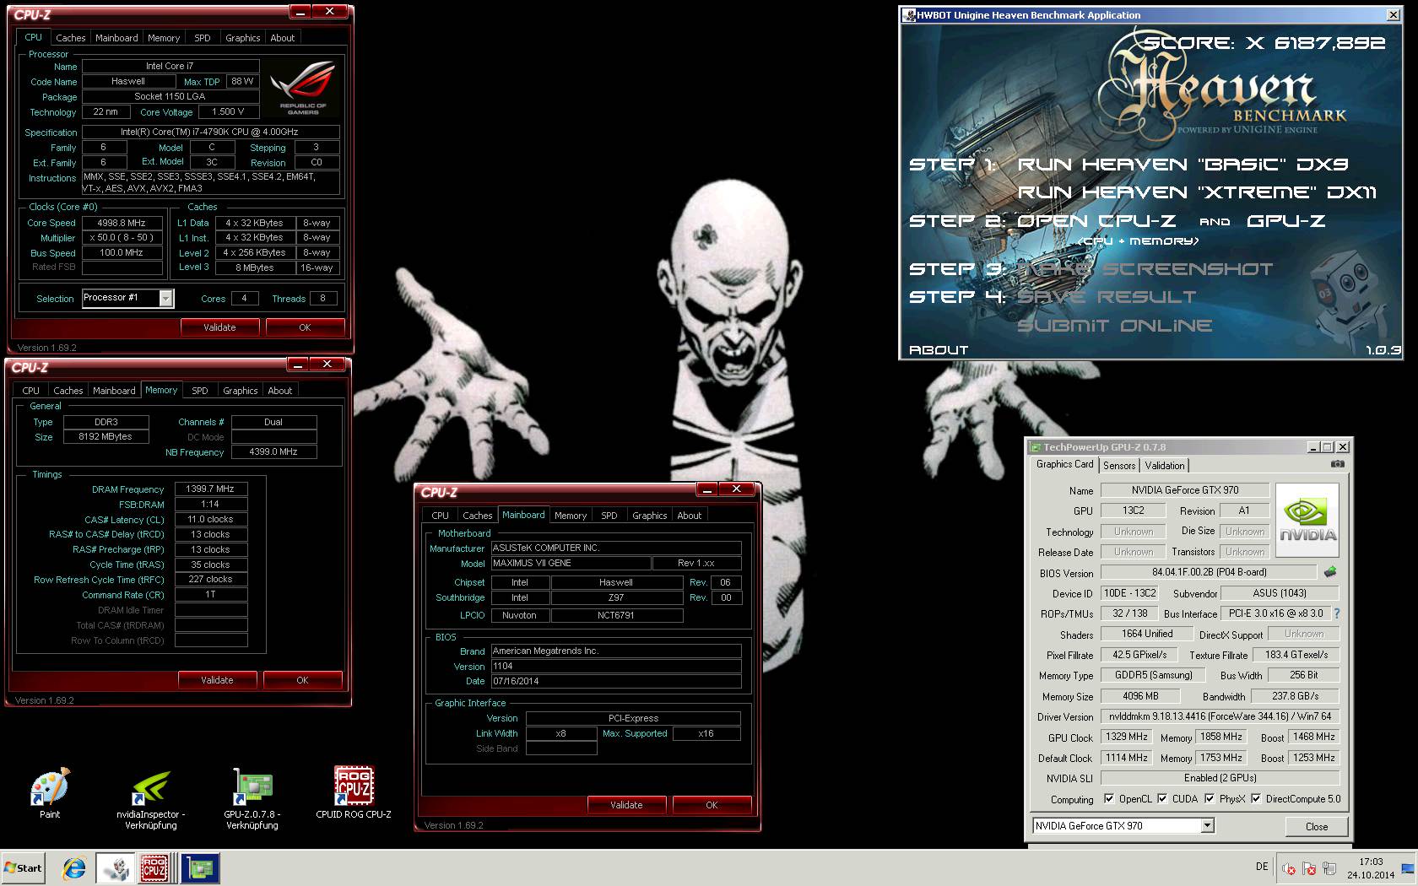Click Validate in the Memory CPU-Z window
The width and height of the screenshot is (1418, 886).
coord(217,680)
